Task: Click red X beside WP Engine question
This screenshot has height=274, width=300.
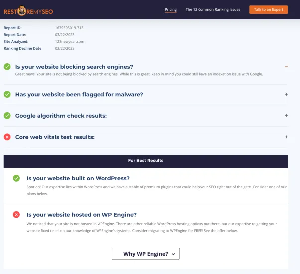Action: [16, 214]
